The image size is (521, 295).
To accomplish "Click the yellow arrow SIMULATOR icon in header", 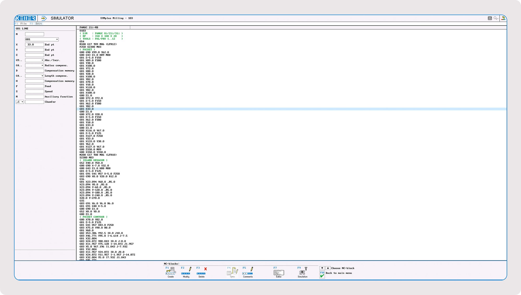I will (x=43, y=18).
